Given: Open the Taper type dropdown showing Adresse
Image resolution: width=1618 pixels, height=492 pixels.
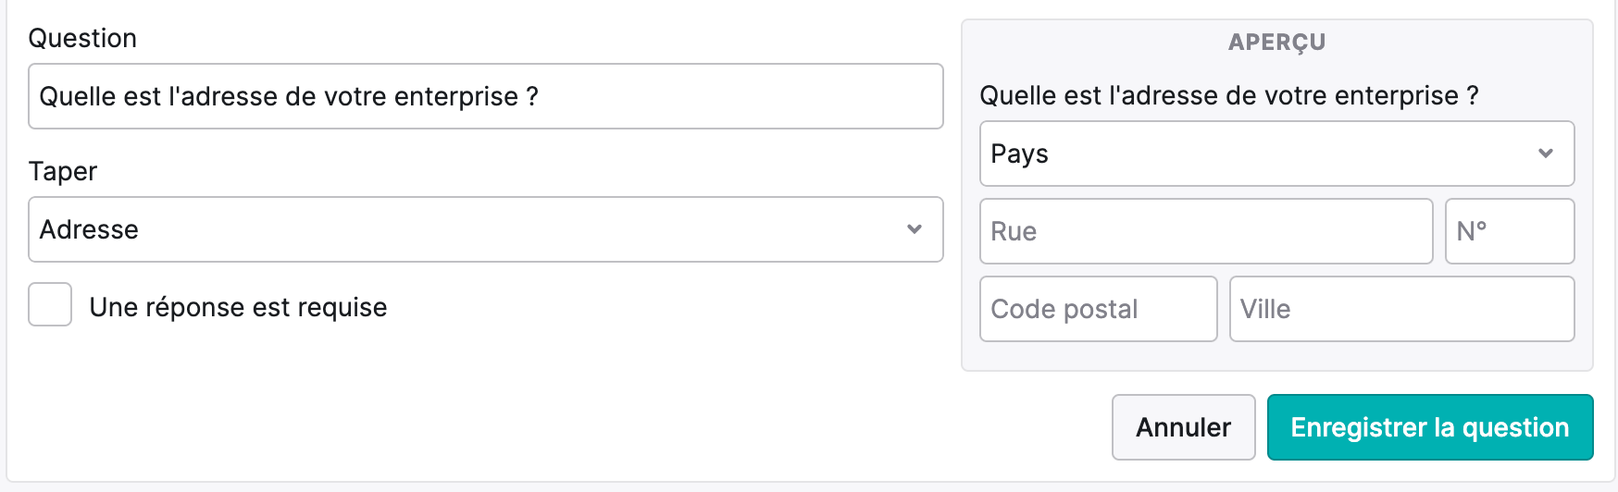Looking at the screenshot, I should tap(486, 229).
